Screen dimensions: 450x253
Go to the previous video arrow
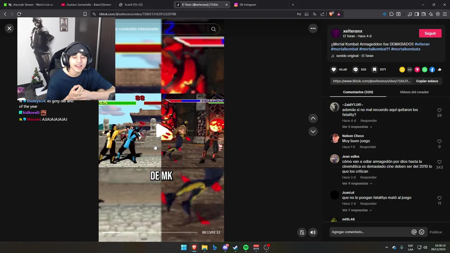click(313, 118)
